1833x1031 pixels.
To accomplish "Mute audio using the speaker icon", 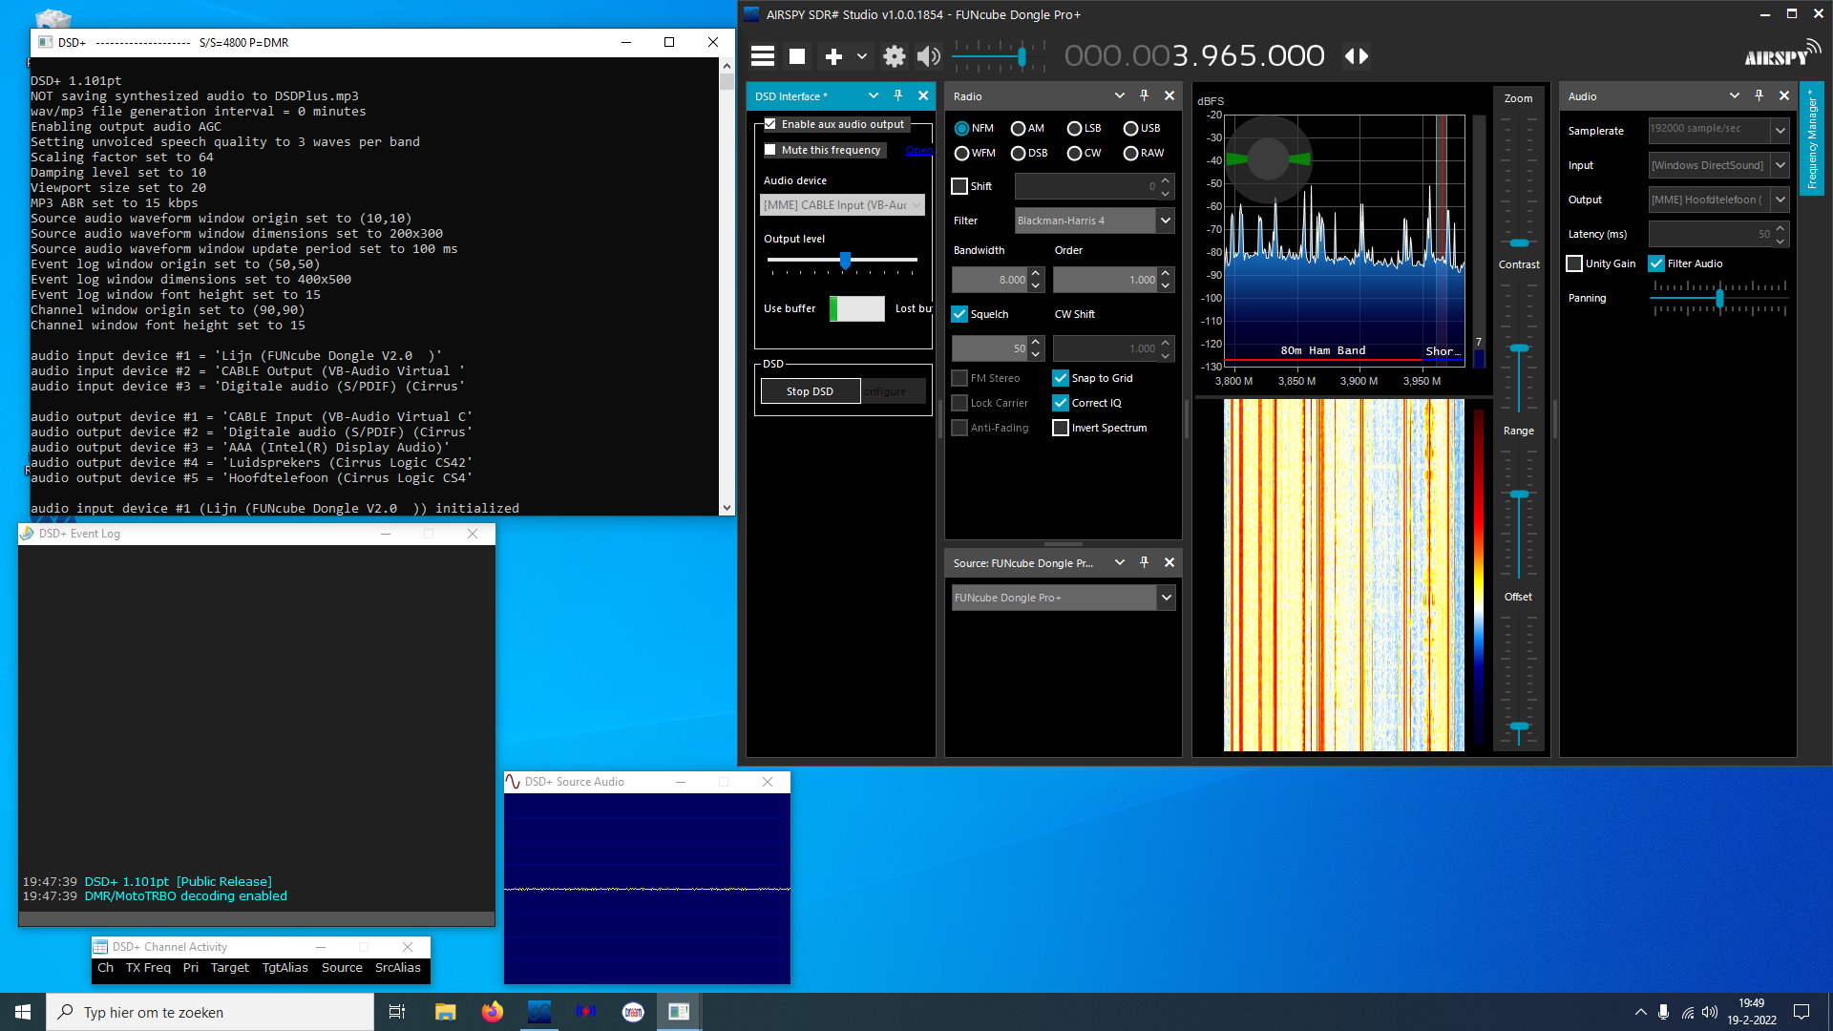I will (x=928, y=56).
